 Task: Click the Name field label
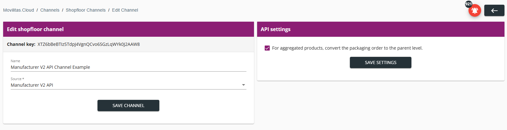(15, 61)
